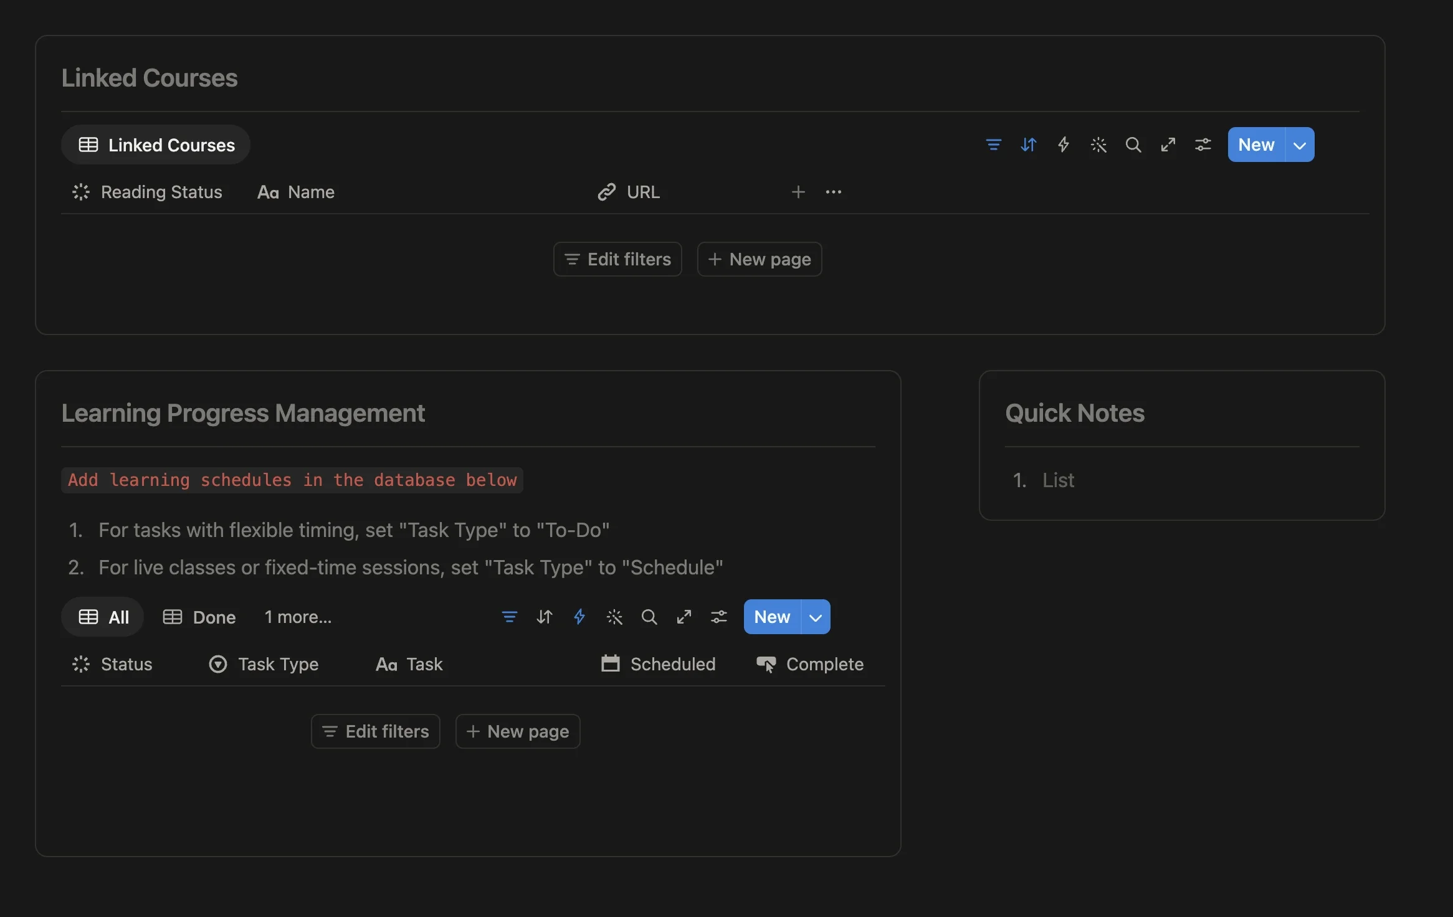This screenshot has width=1453, height=917.
Task: Expand the New dropdown arrow in Linked Courses
Action: [1299, 145]
